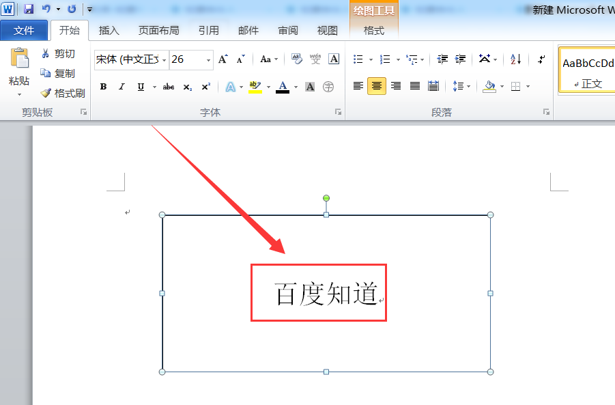Click the 剪切 button

coord(59,54)
